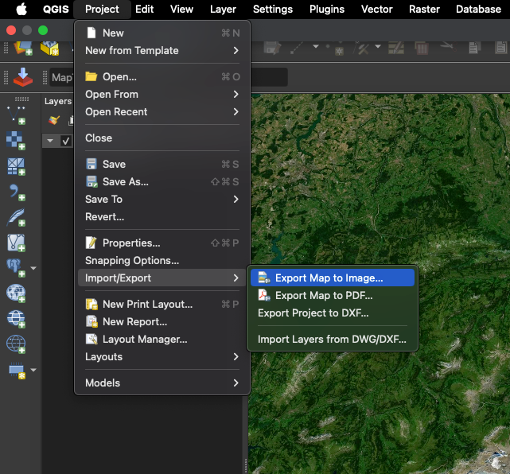510x474 pixels.
Task: Click Open Layer Styling brush icon in Layers panel
Action: (x=53, y=120)
